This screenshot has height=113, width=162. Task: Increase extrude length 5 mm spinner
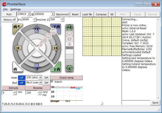[x=15, y=92]
